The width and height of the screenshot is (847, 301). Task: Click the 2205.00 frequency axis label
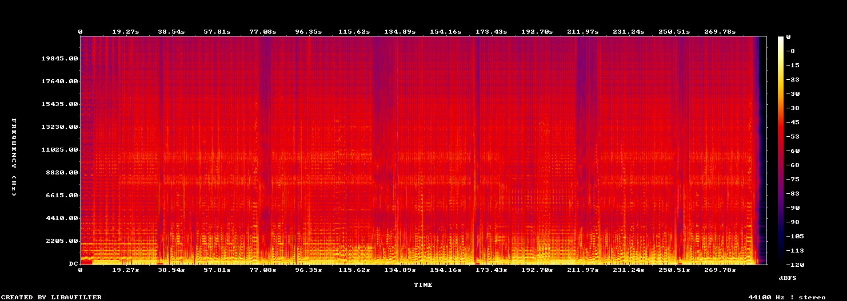(x=61, y=241)
